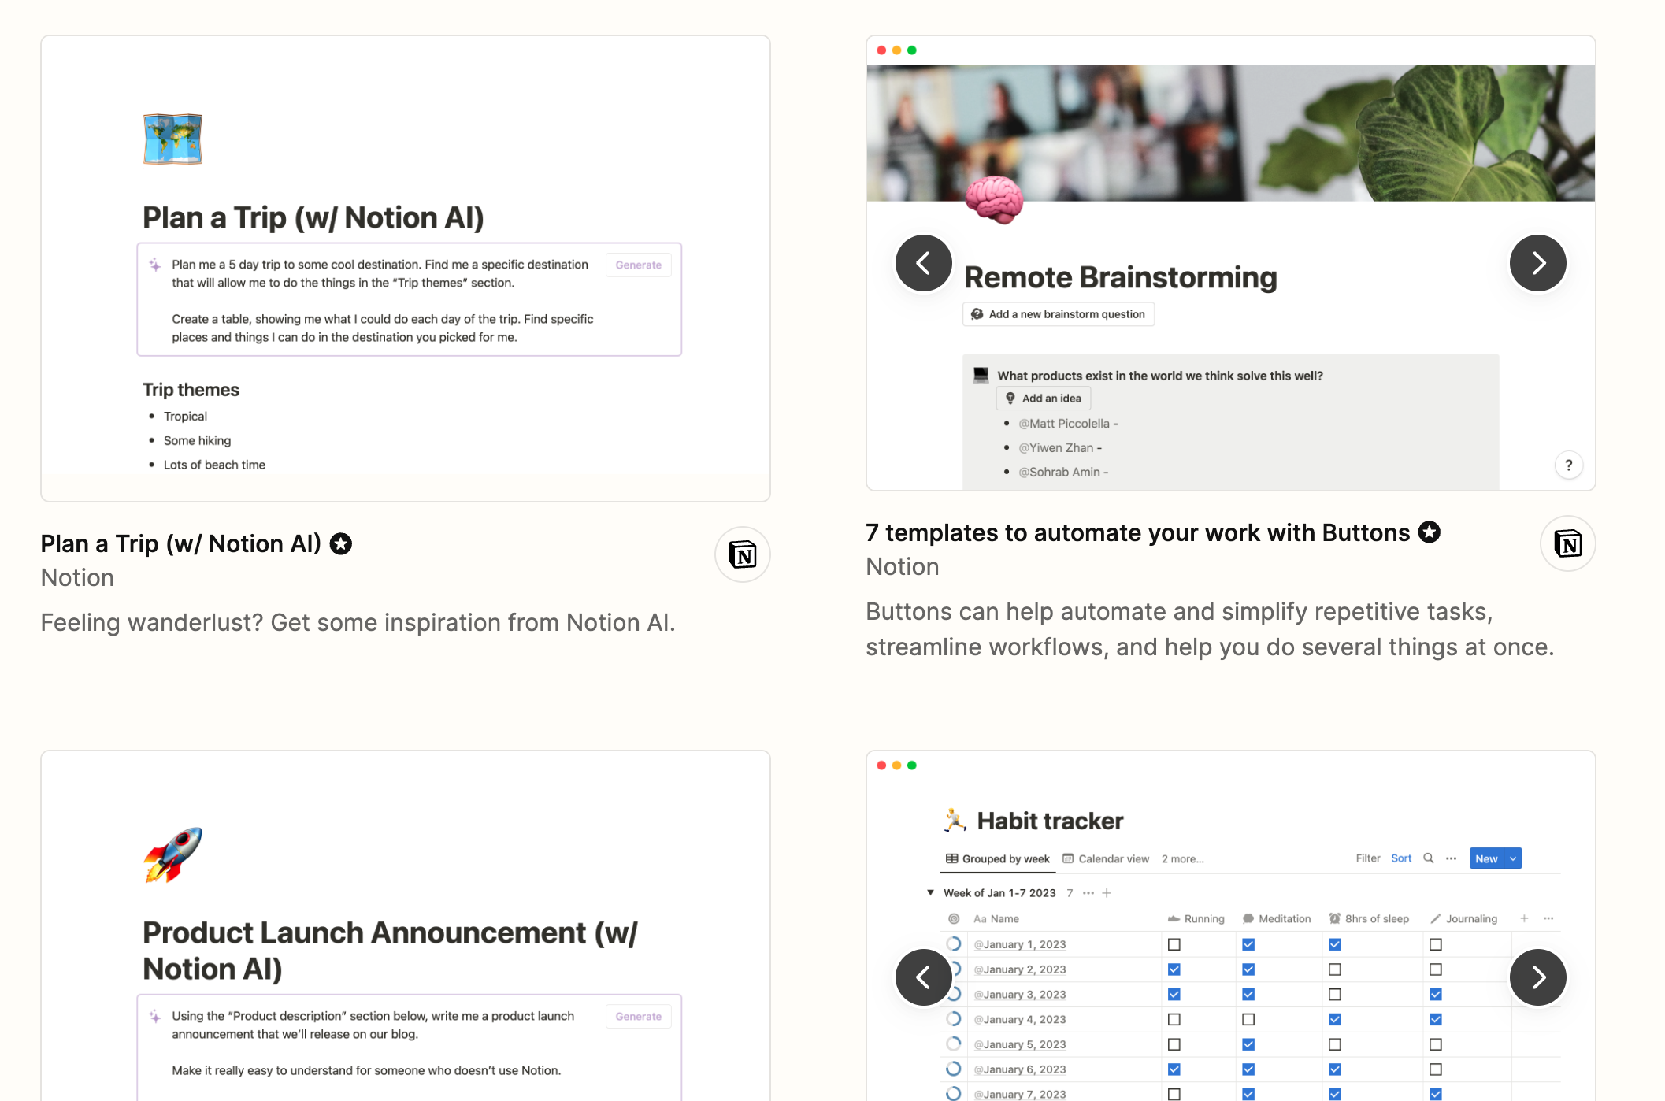Viewport: 1665px width, 1101px height.
Task: Open the three-dots menu next to Search icon
Action: point(1452,858)
